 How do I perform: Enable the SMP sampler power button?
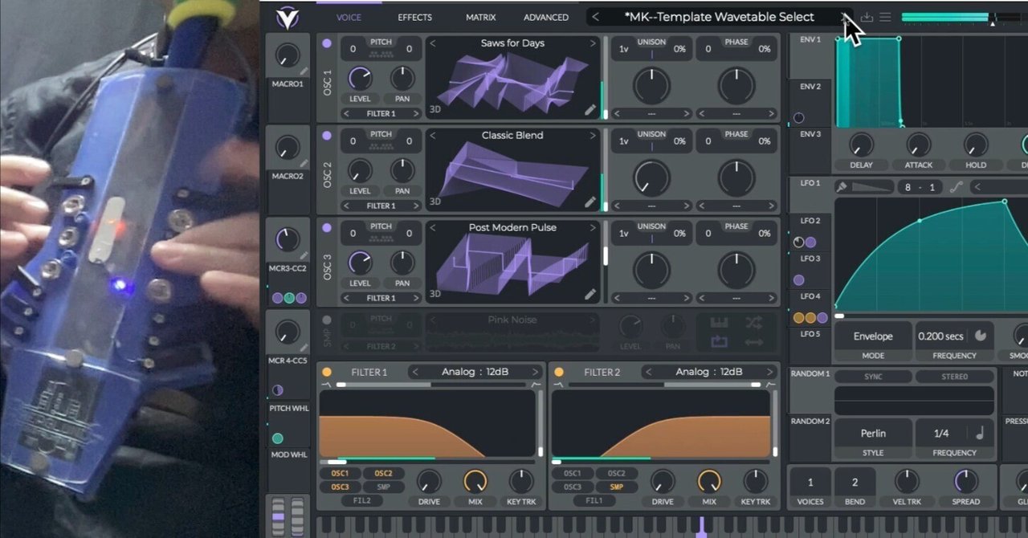click(327, 320)
